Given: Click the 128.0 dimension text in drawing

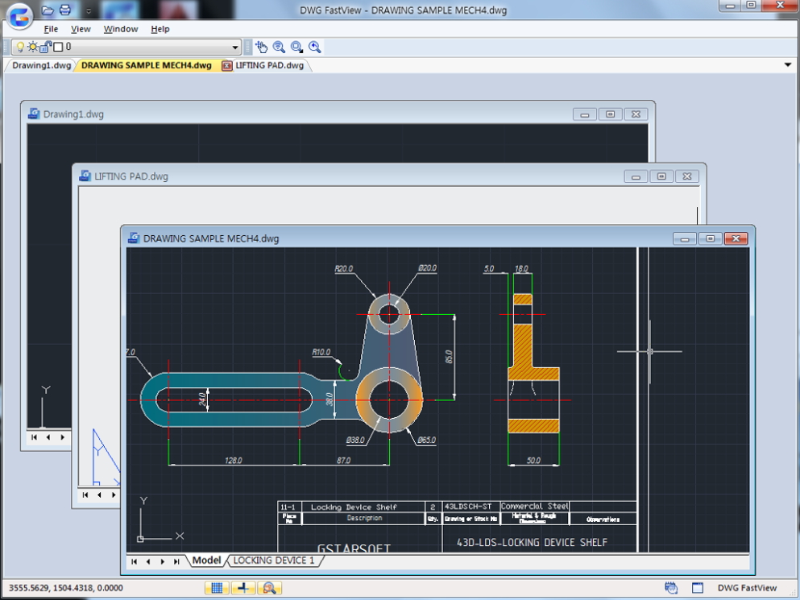Looking at the screenshot, I should point(233,460).
